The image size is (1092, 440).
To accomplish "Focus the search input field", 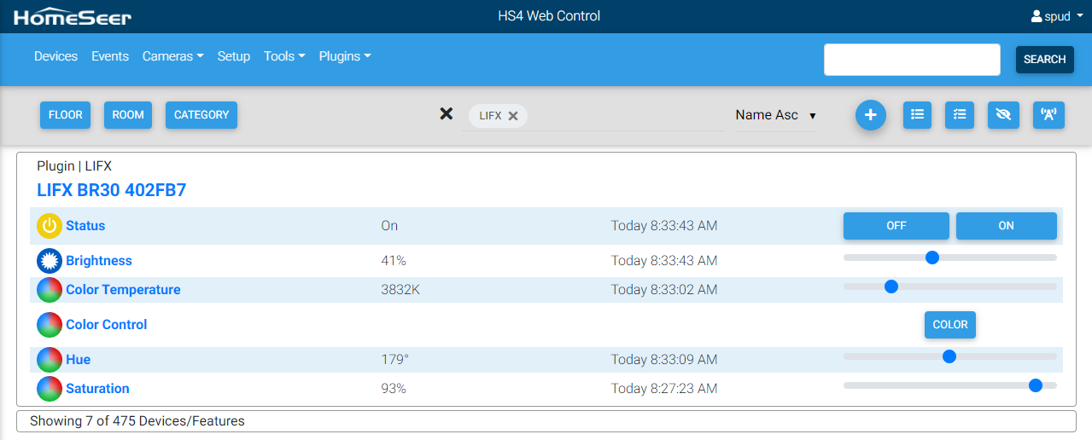I will pyautogui.click(x=911, y=60).
